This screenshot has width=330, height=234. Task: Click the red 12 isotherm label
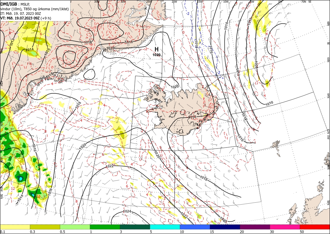click(x=13, y=188)
